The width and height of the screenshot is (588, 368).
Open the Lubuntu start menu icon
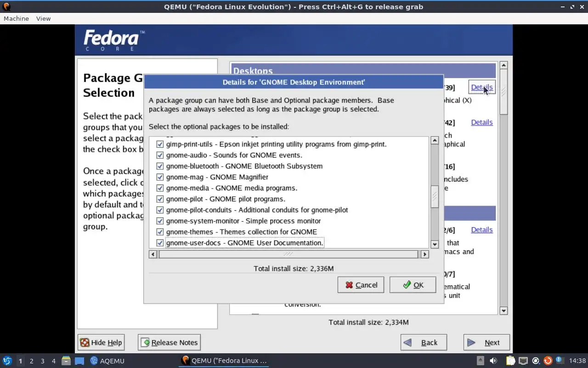(7, 361)
